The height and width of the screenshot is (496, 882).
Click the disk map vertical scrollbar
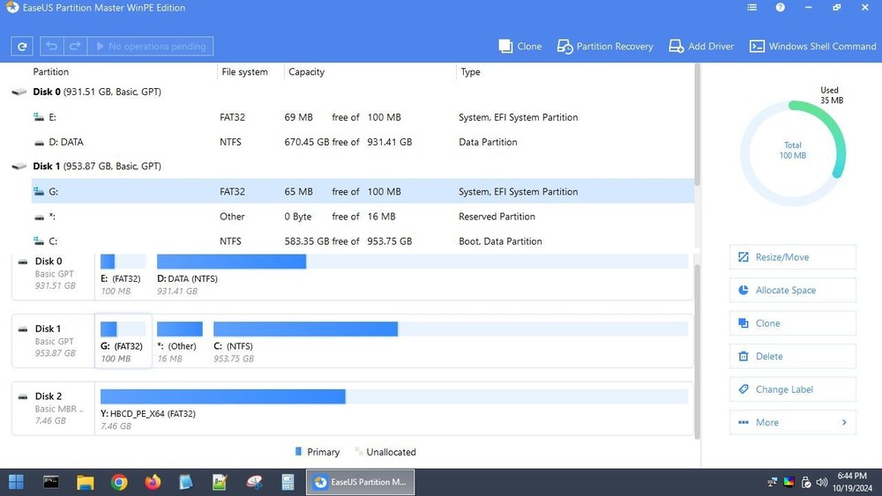point(698,352)
